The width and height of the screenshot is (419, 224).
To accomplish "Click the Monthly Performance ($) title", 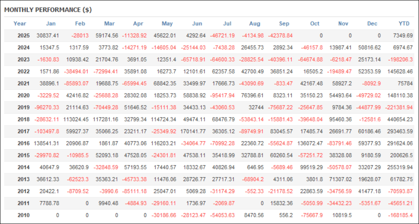I will point(48,10).
